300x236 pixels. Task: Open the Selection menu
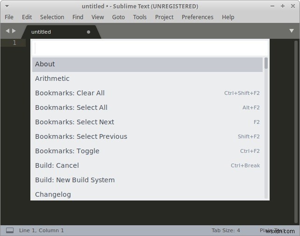52,17
